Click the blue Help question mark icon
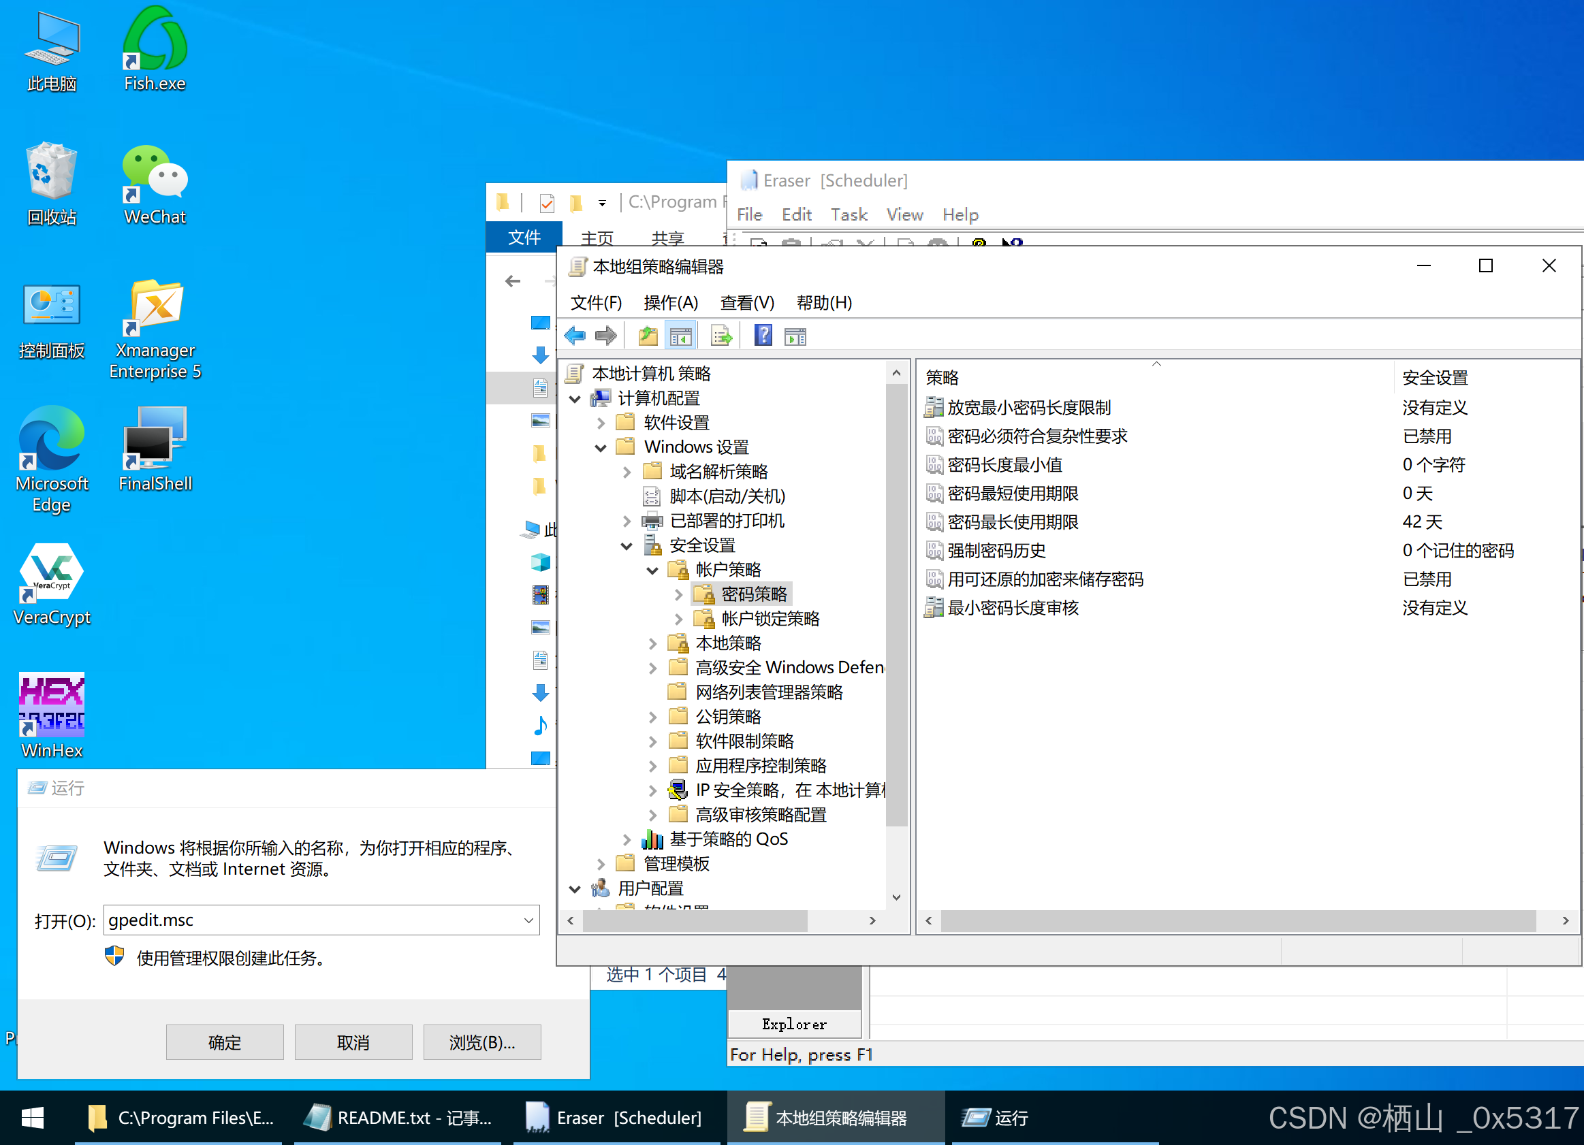Viewport: 1584px width, 1145px height. [763, 336]
